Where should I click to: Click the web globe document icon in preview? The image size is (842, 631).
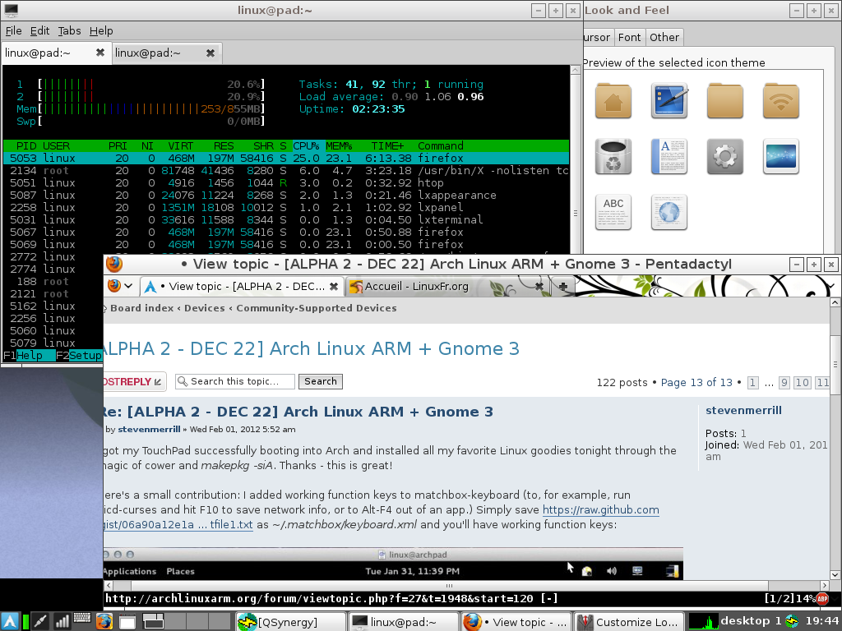[669, 212]
